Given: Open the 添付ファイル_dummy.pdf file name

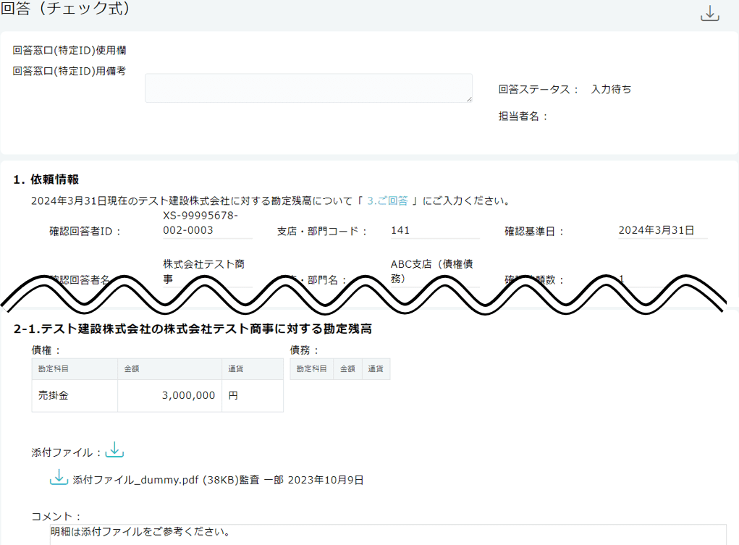Looking at the screenshot, I should point(138,479).
